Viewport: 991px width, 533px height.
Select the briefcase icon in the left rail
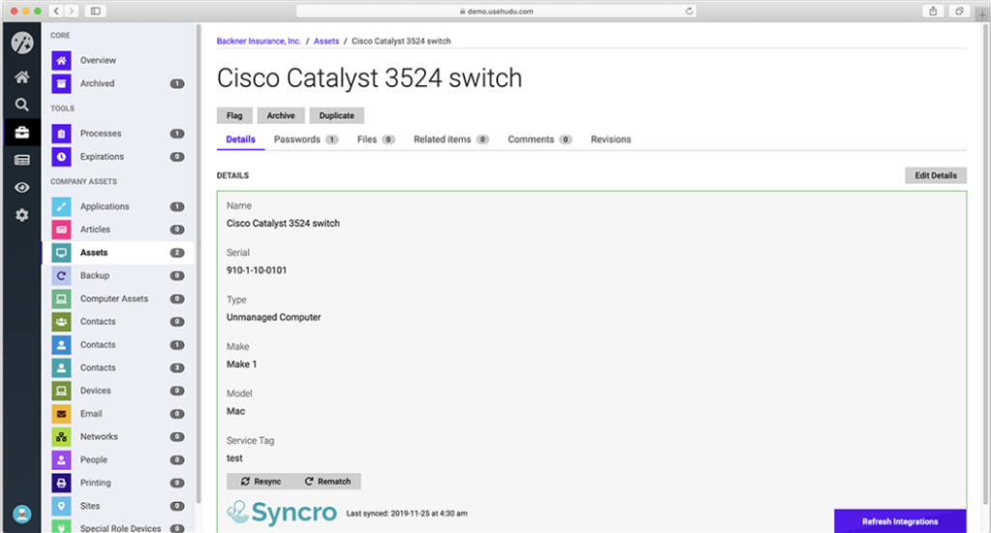[x=20, y=133]
